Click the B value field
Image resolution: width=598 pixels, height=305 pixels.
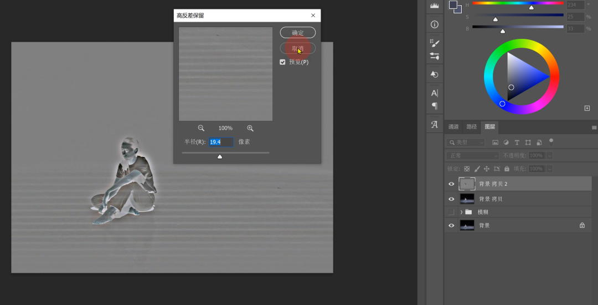point(575,29)
